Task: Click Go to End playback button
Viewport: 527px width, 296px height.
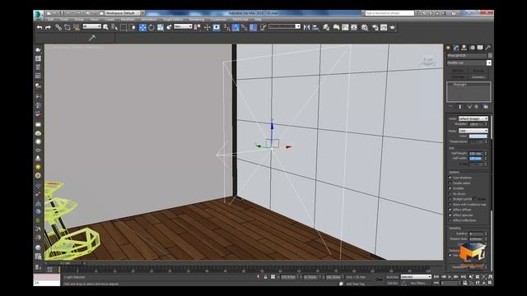Action: pyautogui.click(x=463, y=277)
